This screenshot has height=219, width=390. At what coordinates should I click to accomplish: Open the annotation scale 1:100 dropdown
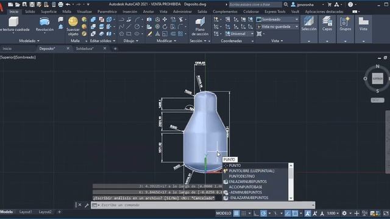(333, 214)
